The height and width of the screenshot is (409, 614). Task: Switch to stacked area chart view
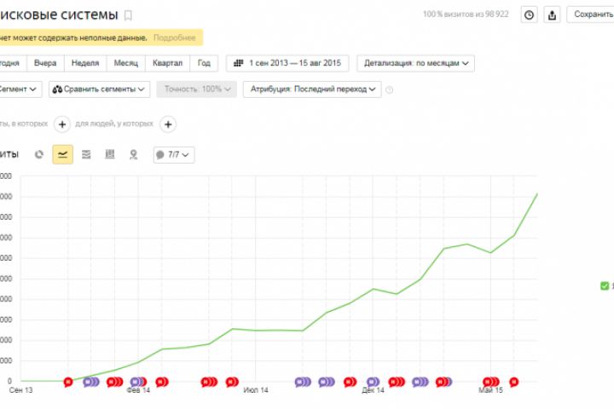(86, 154)
